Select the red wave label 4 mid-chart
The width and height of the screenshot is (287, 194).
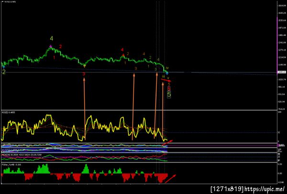click(122, 50)
